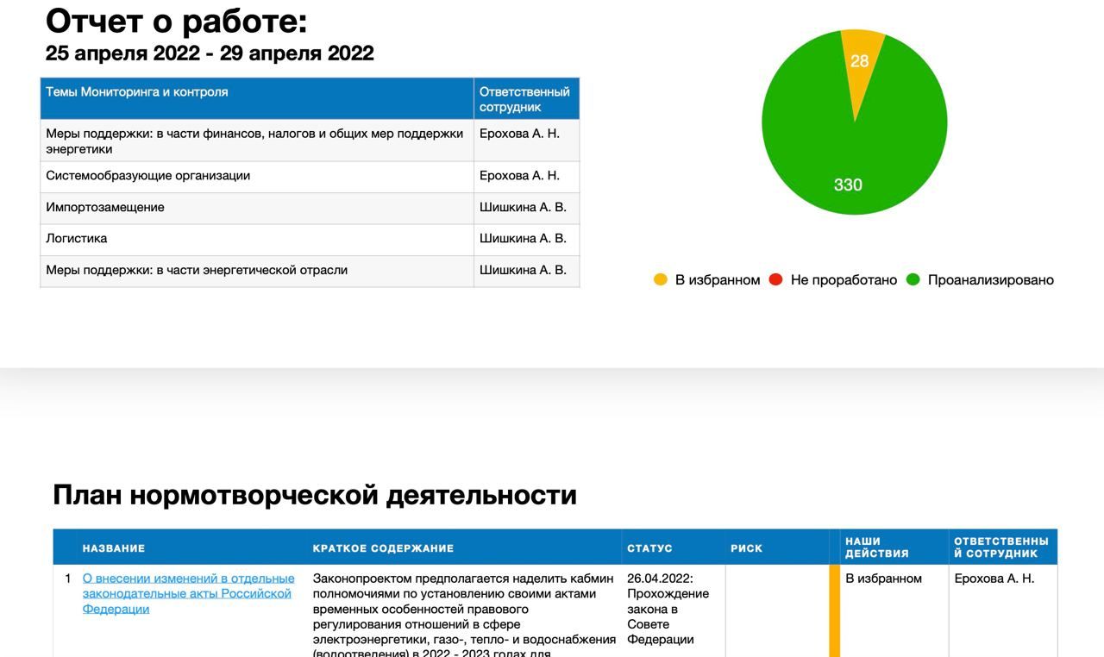Click the red legend dot for Не проработано

[775, 279]
